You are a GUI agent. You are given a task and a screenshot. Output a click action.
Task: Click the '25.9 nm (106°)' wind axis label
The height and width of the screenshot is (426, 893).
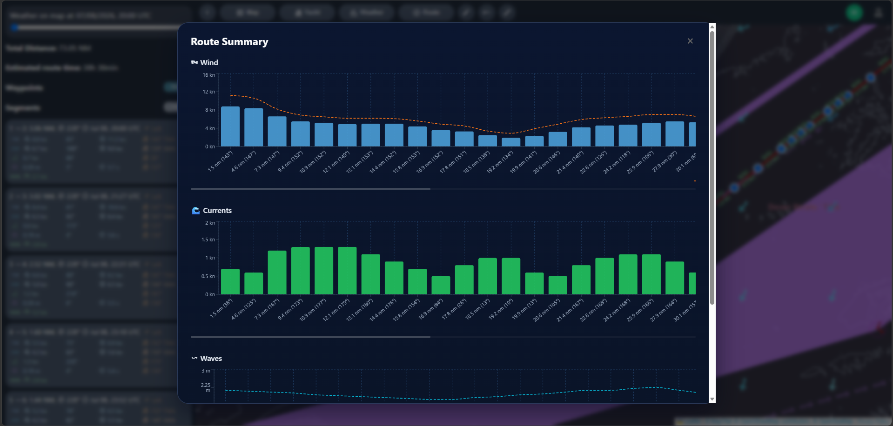click(640, 162)
